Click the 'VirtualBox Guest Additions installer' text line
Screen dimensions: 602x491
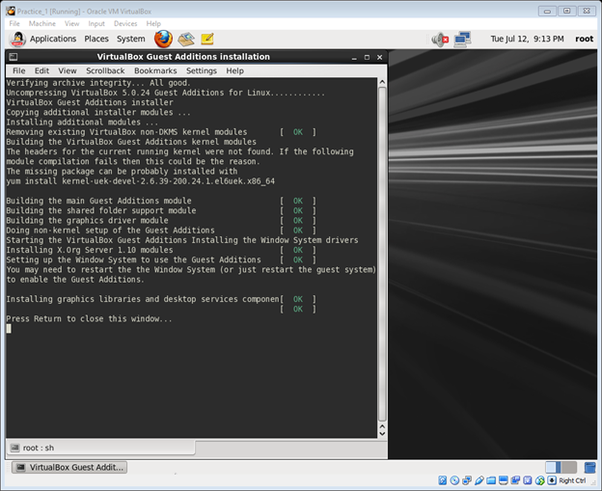point(90,102)
